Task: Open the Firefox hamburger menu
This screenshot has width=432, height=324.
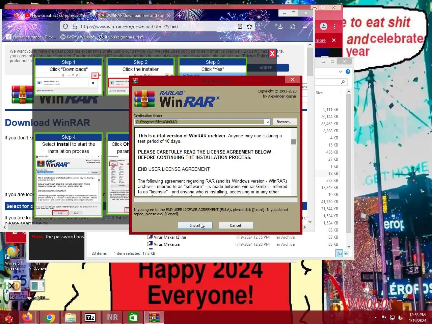Action: pyautogui.click(x=305, y=26)
